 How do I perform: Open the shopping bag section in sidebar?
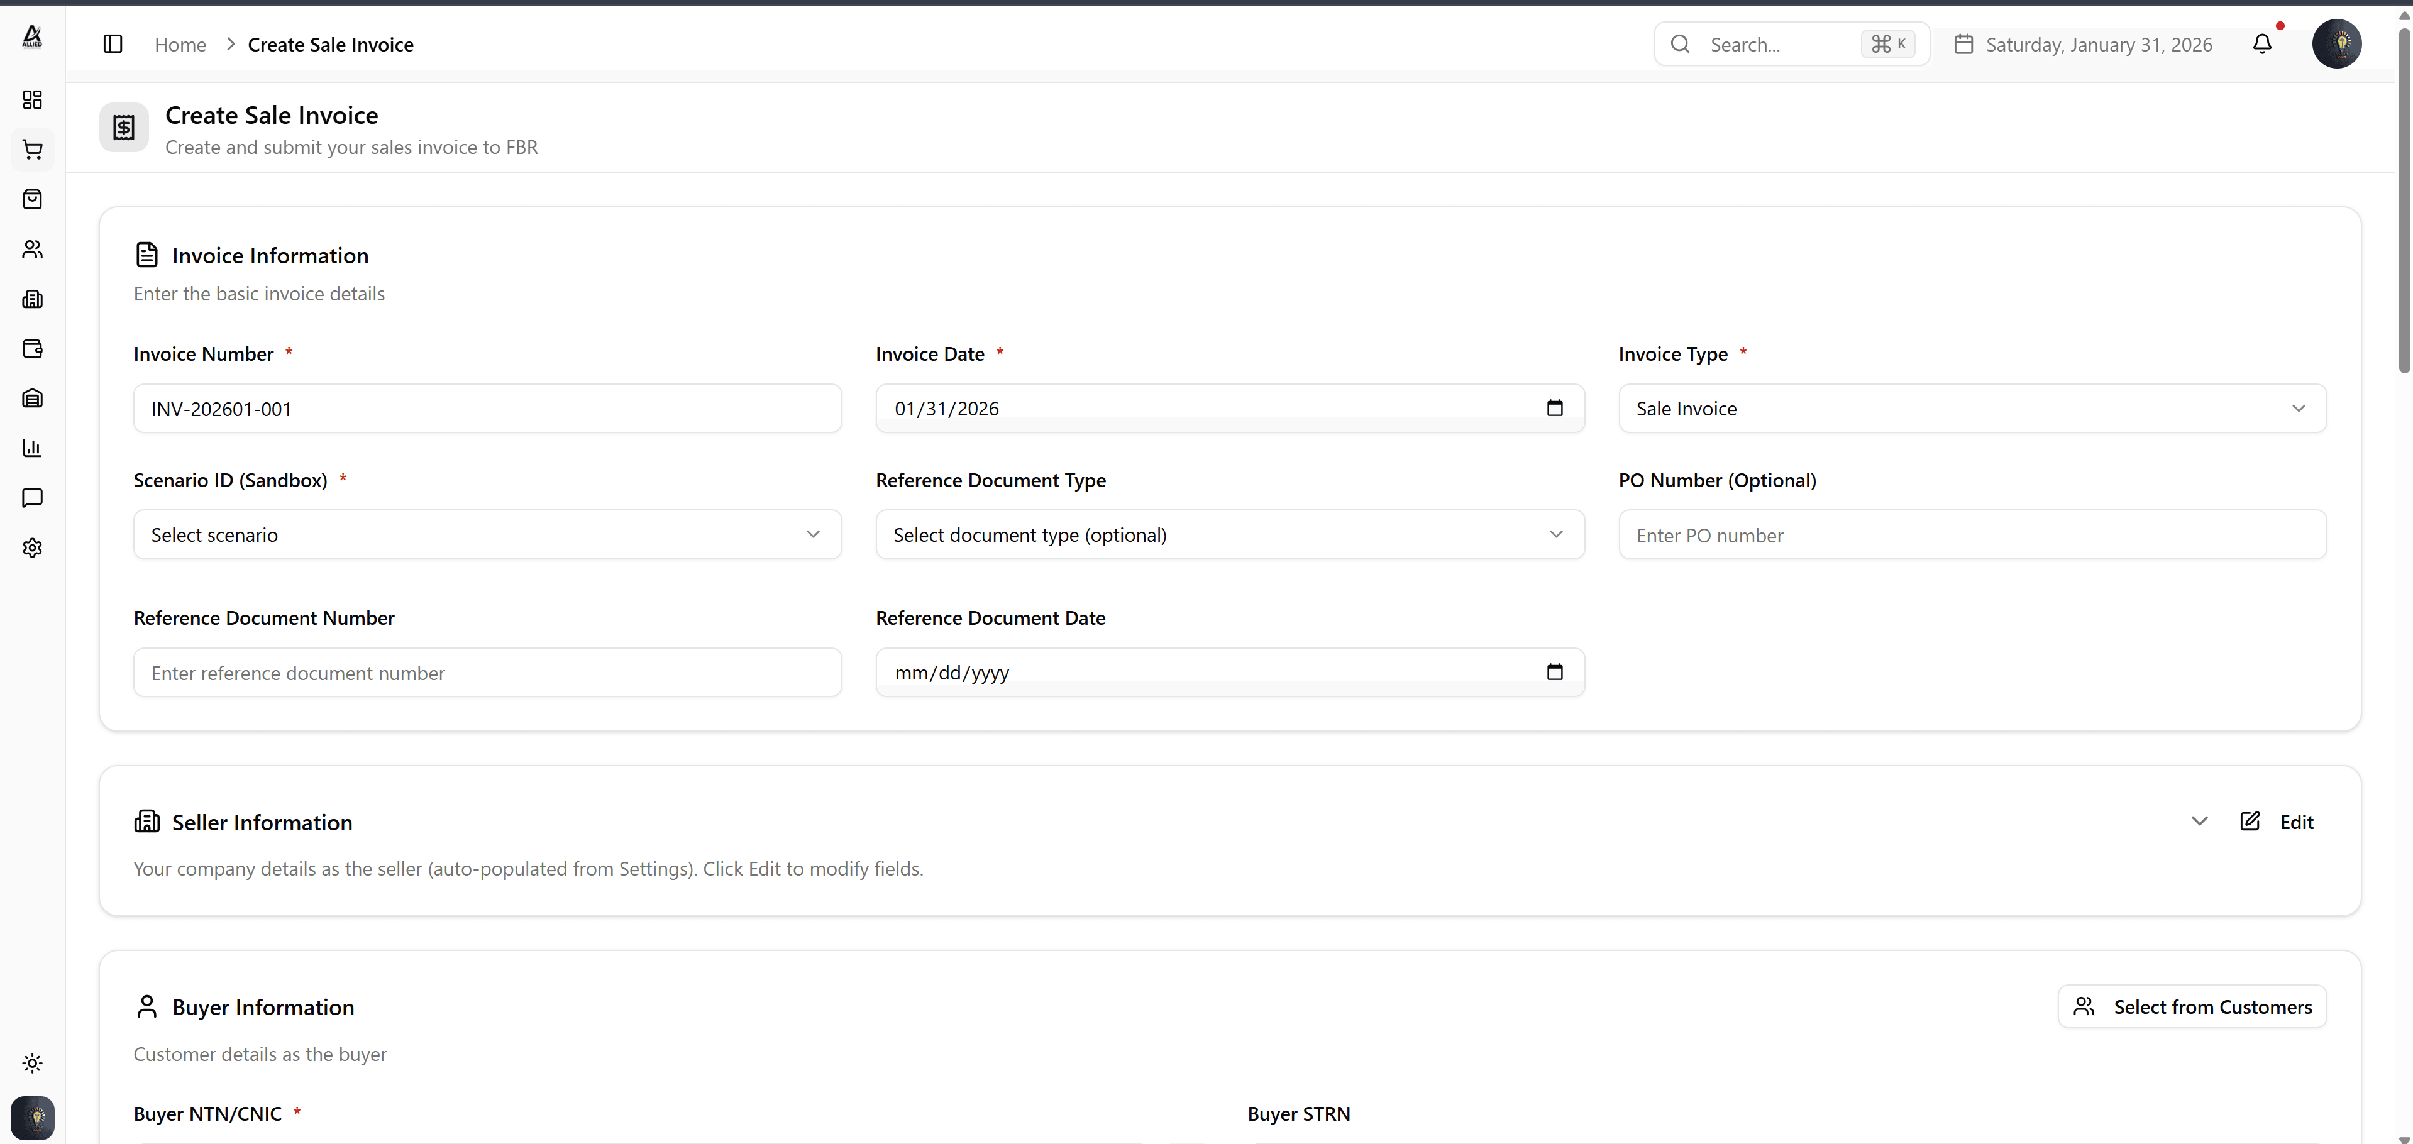click(x=33, y=199)
